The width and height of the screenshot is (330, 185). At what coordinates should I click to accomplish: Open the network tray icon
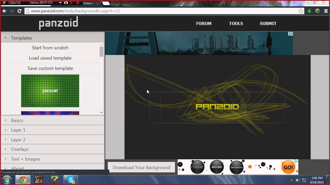[x=304, y=180]
